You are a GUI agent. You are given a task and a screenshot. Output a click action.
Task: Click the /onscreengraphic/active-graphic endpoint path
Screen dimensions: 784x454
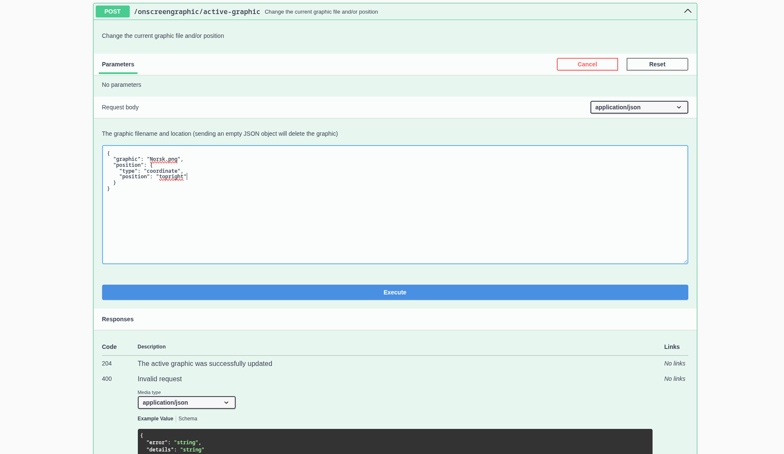coord(197,12)
